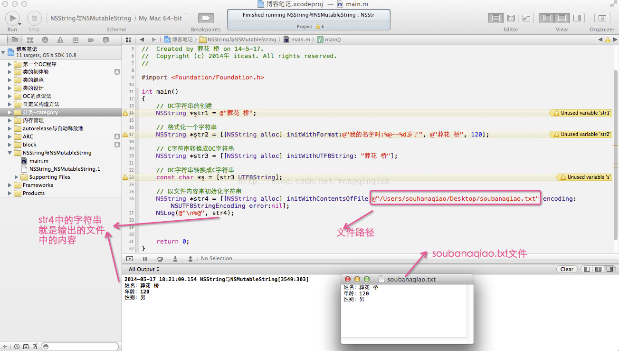Click the project warnings count in activity viewer
The image size is (619, 351).
pos(319,27)
